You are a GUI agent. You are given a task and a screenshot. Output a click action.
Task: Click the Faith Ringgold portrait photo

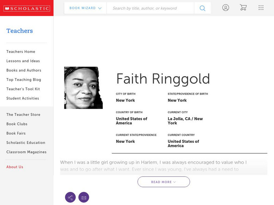pyautogui.click(x=83, y=88)
